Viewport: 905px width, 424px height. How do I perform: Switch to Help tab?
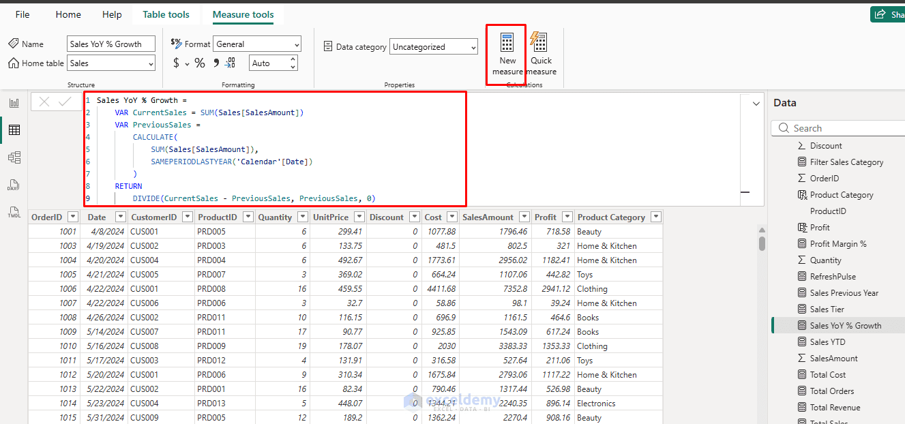112,14
